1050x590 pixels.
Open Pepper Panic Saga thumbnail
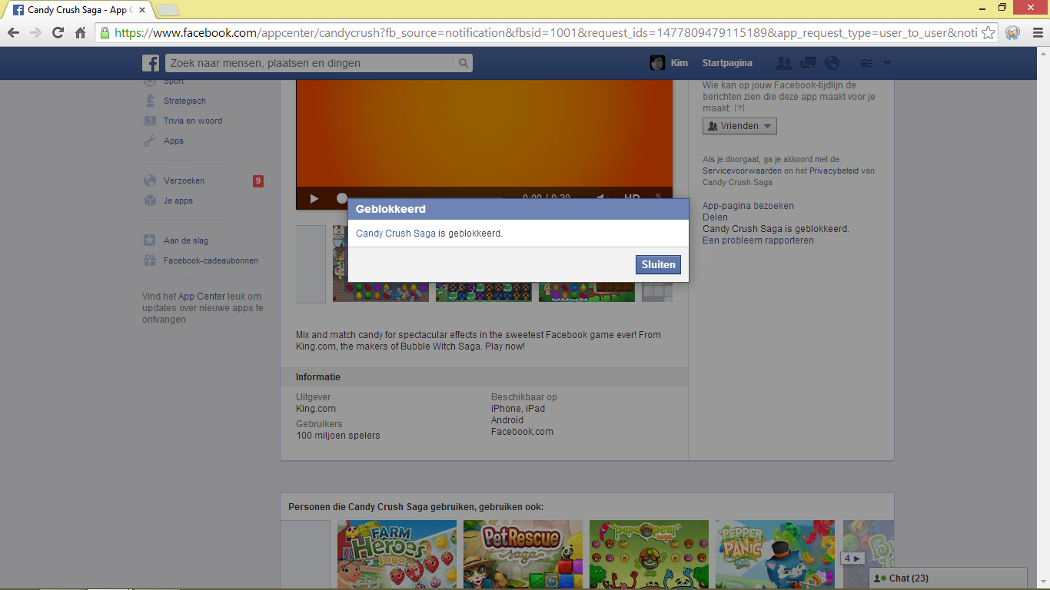click(x=775, y=555)
